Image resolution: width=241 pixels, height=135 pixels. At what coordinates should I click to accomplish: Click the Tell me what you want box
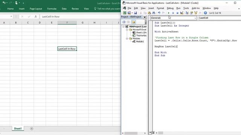(x=107, y=9)
